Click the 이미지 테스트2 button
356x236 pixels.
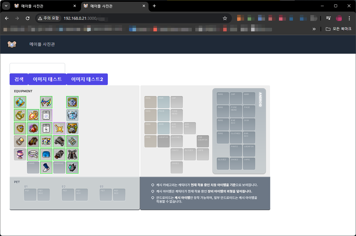click(87, 79)
